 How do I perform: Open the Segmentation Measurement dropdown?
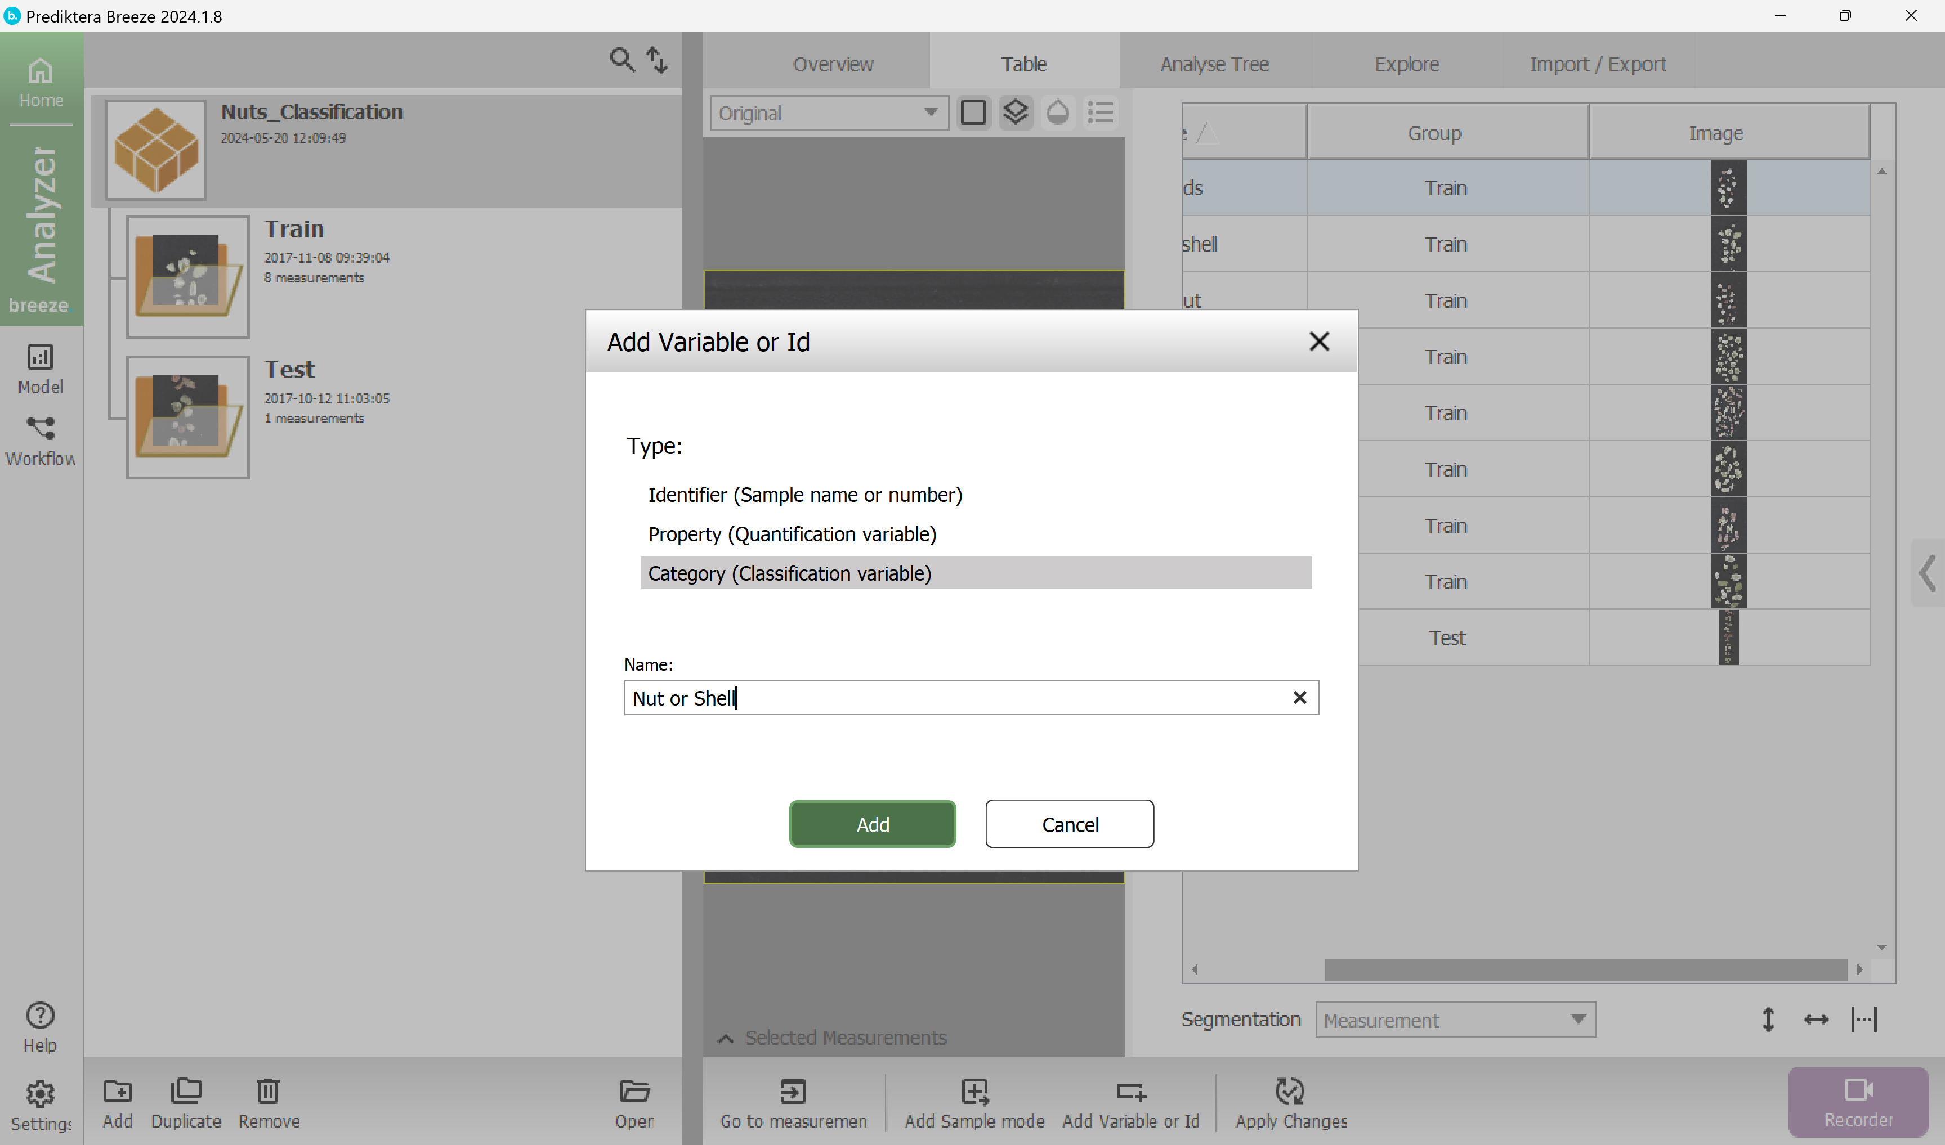coord(1455,1018)
